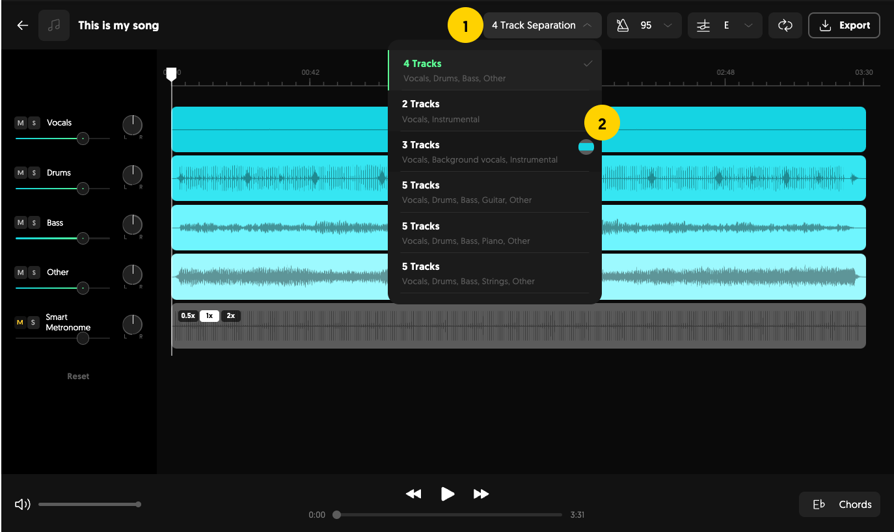894x532 pixels.
Task: Click the Other waveform track
Action: (x=519, y=277)
